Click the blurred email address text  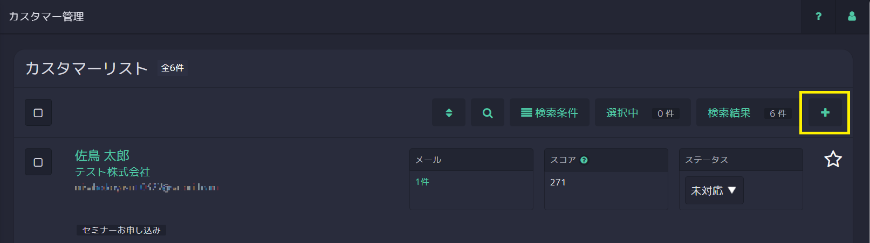point(146,188)
